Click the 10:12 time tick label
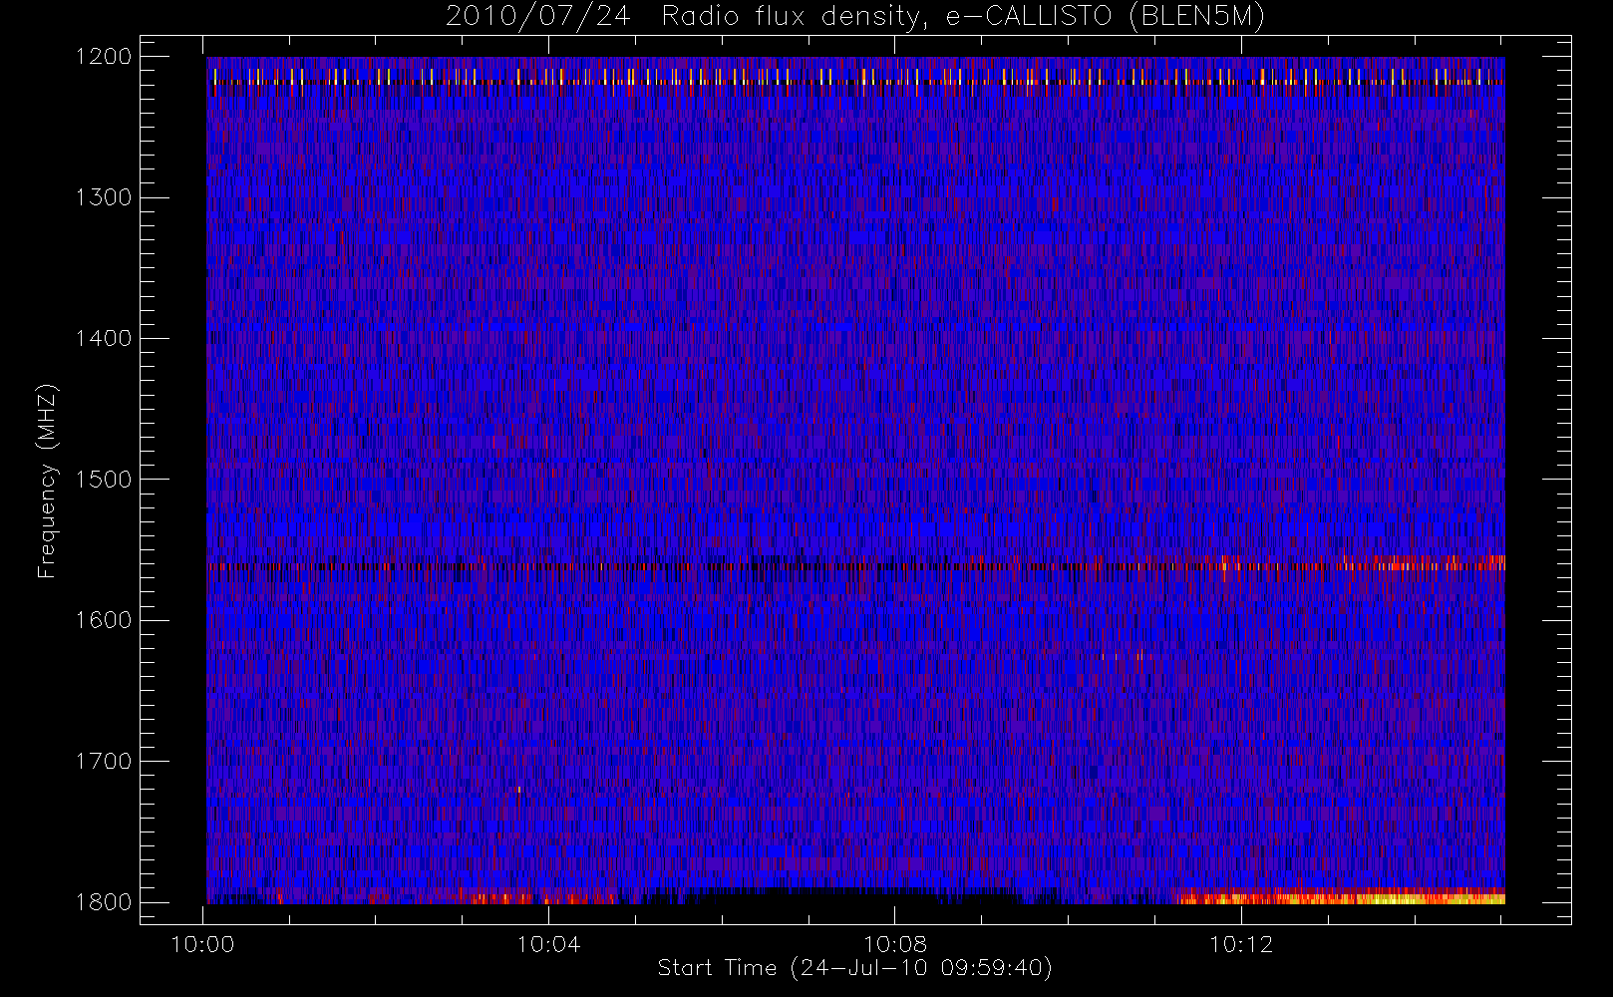The height and width of the screenshot is (997, 1613). pyautogui.click(x=1241, y=944)
